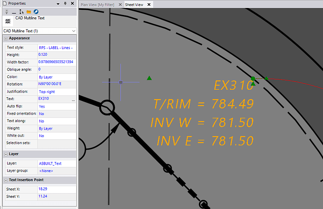Edit the Height value 0.120
This screenshot has width=323, height=209.
57,55
